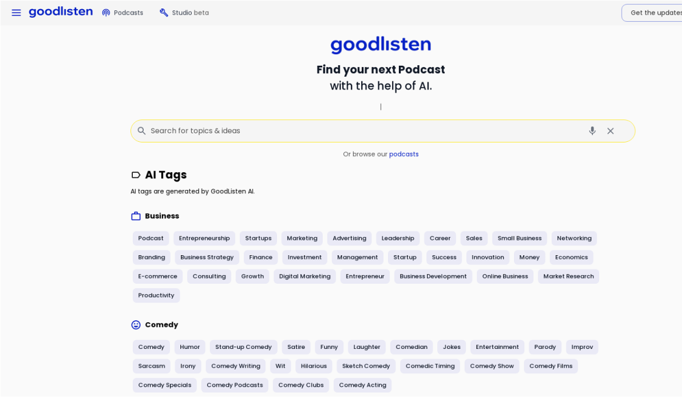Click the AI Tags label icon
The width and height of the screenshot is (682, 397).
(136, 175)
